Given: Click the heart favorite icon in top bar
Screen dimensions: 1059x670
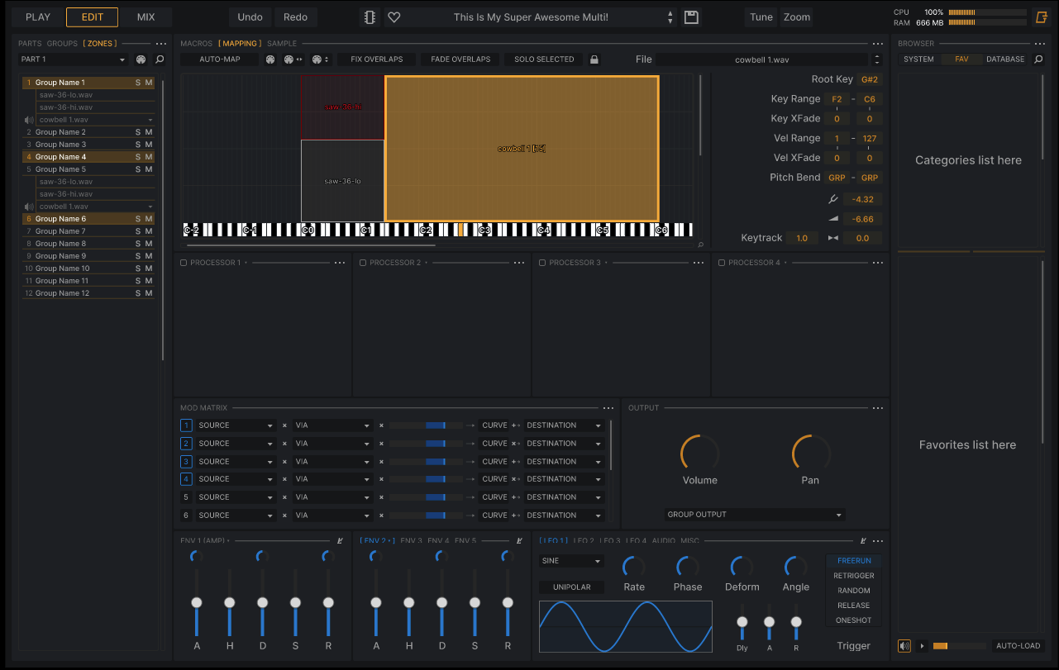Looking at the screenshot, I should pyautogui.click(x=394, y=17).
